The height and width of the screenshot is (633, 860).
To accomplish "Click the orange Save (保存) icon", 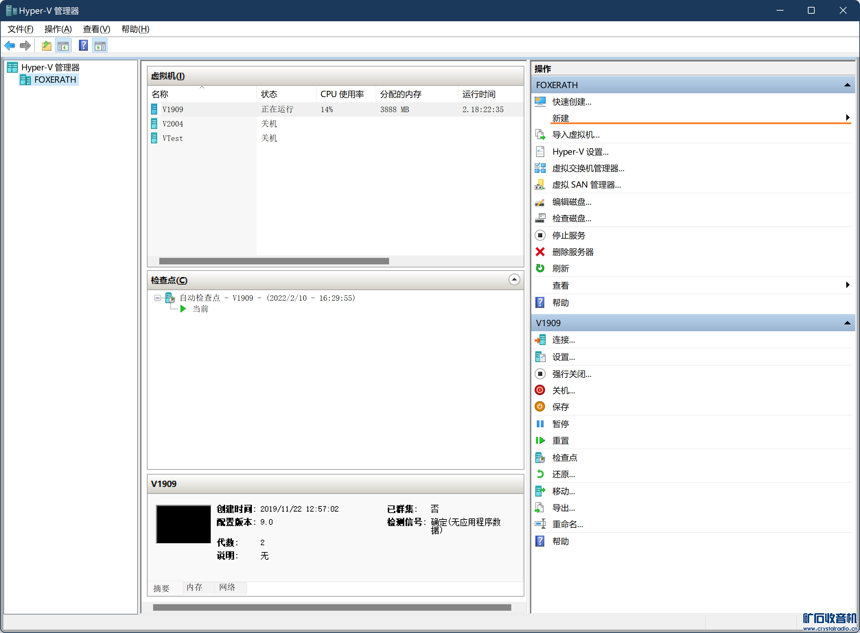I will 540,407.
